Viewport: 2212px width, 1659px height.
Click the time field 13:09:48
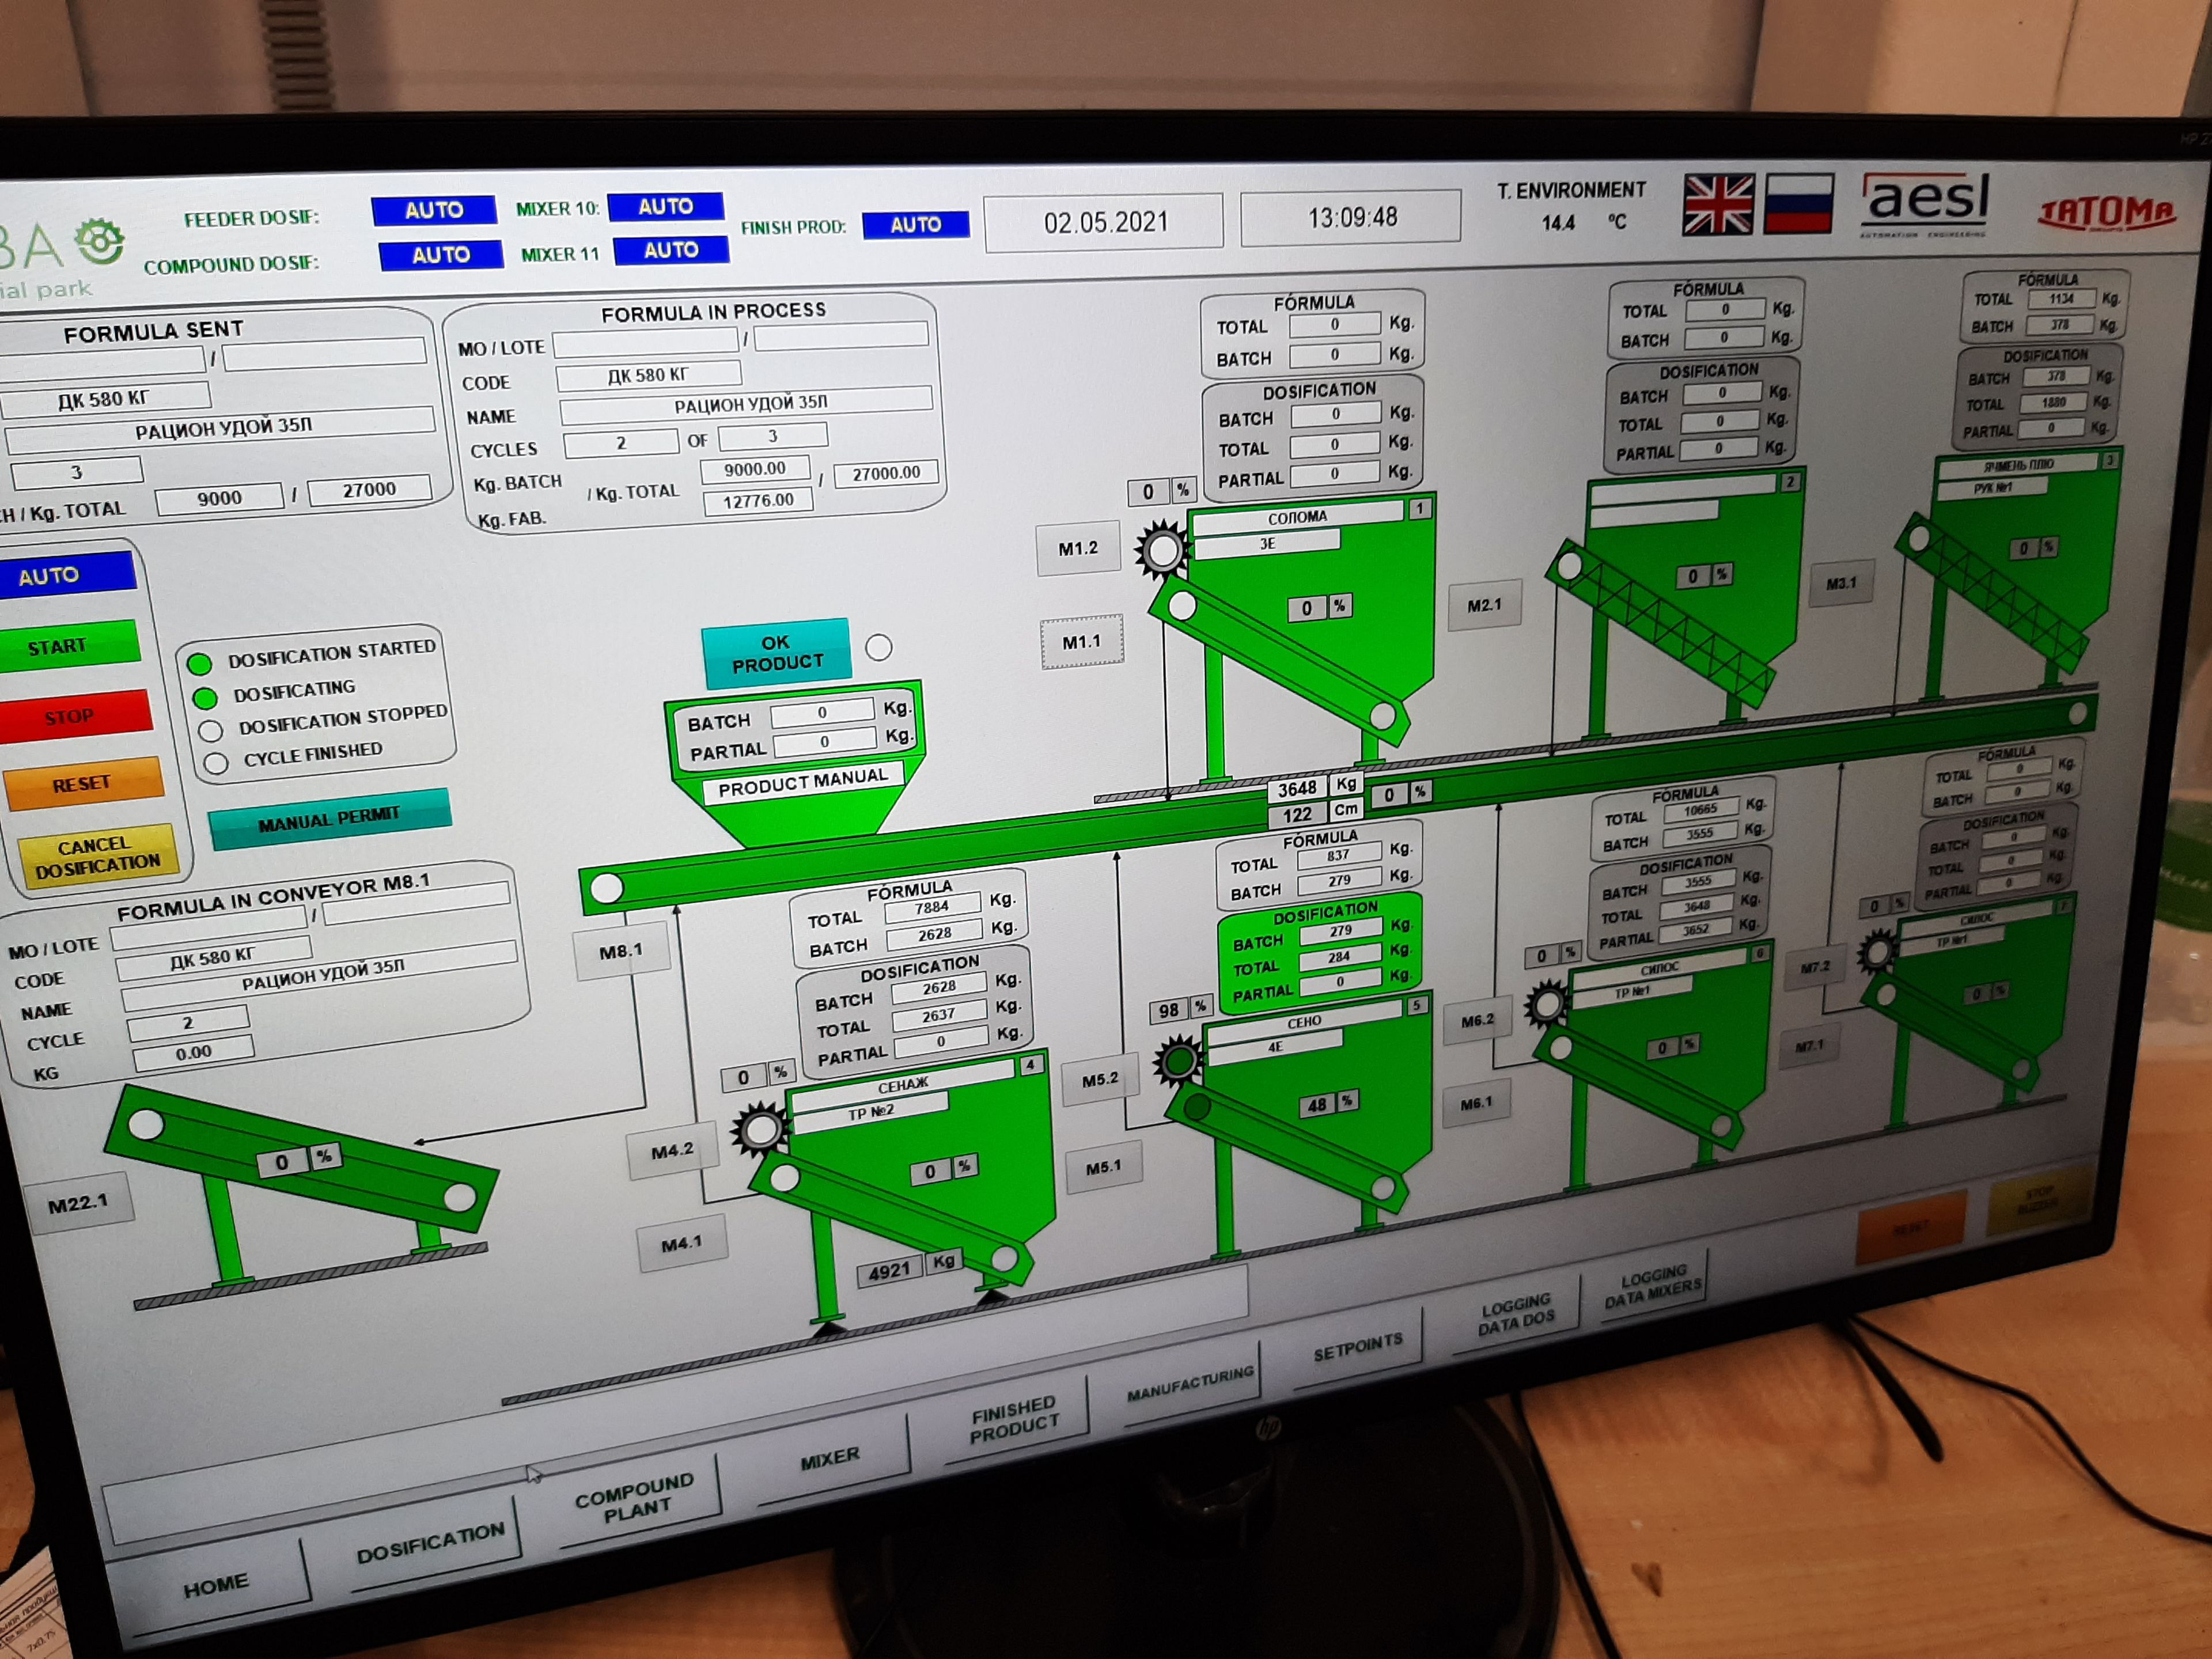click(1351, 217)
